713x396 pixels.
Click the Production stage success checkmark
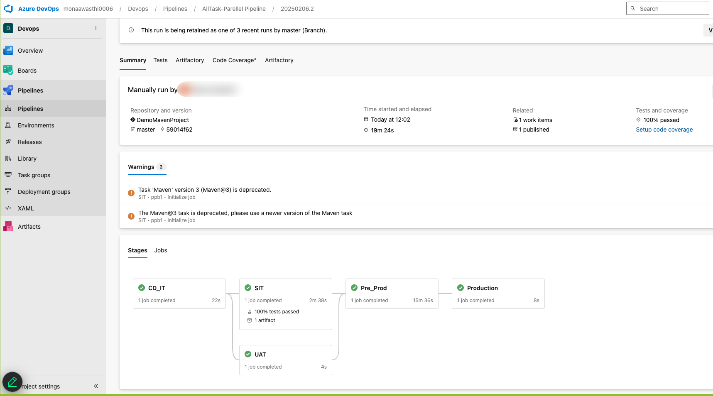click(461, 288)
